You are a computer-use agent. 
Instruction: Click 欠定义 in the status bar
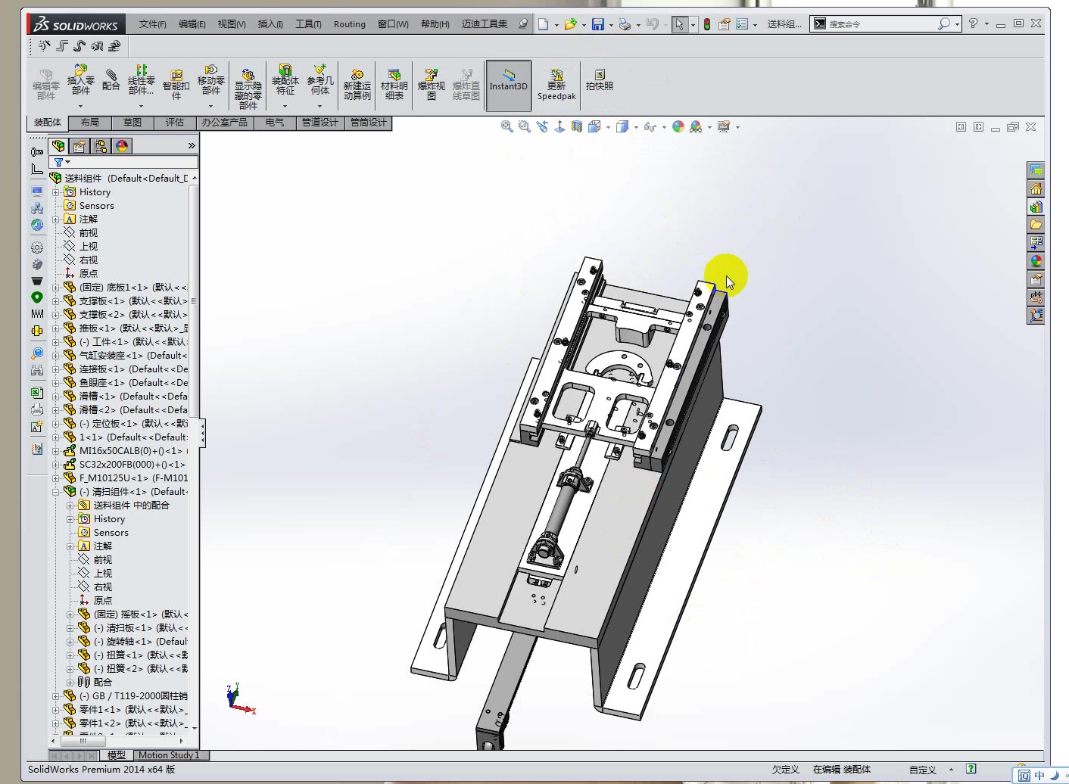(786, 769)
